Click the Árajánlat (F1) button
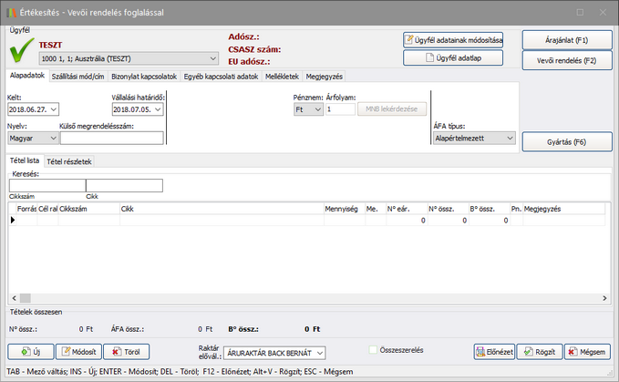The width and height of the screenshot is (619, 382). tap(566, 40)
